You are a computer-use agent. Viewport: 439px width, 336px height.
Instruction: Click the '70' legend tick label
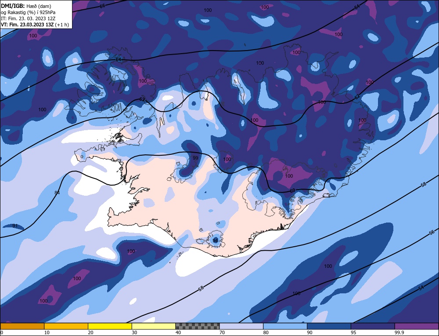pos(222,332)
